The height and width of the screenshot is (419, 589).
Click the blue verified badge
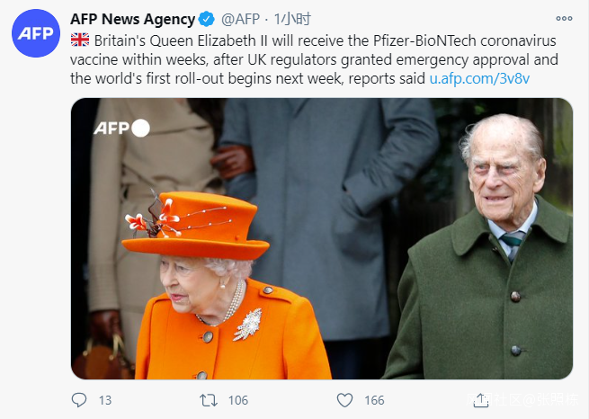pyautogui.click(x=208, y=19)
